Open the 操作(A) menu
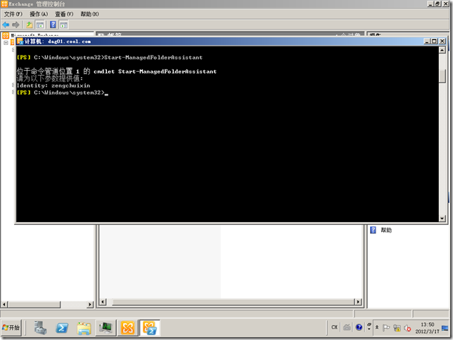This screenshot has height=340, width=453. coord(39,13)
